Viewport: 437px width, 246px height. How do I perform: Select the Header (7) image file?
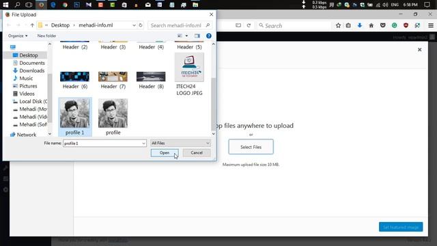(x=113, y=80)
